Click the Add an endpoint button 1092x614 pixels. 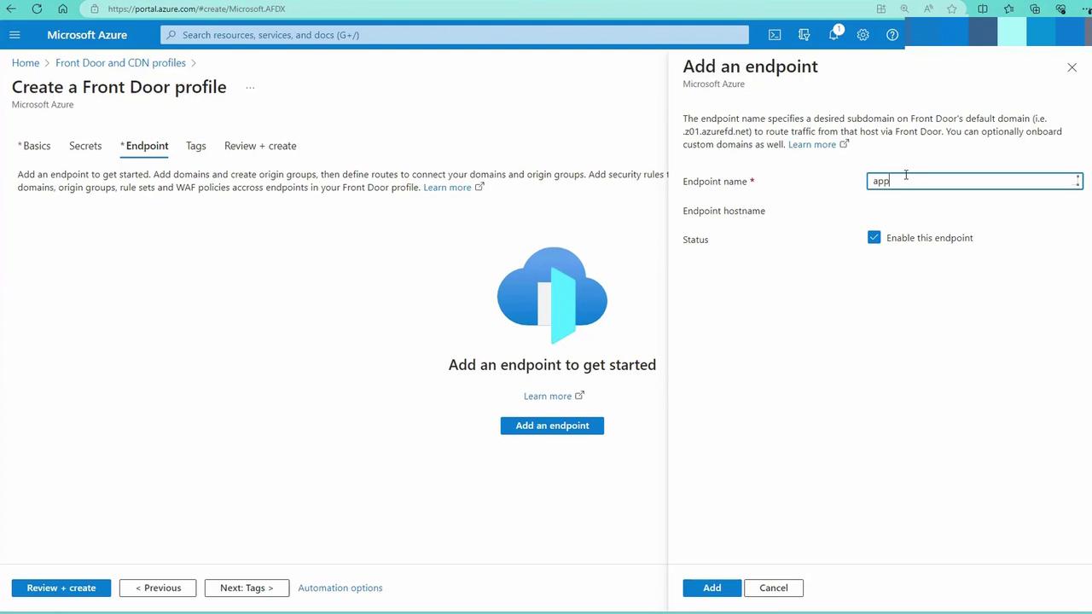click(x=552, y=426)
